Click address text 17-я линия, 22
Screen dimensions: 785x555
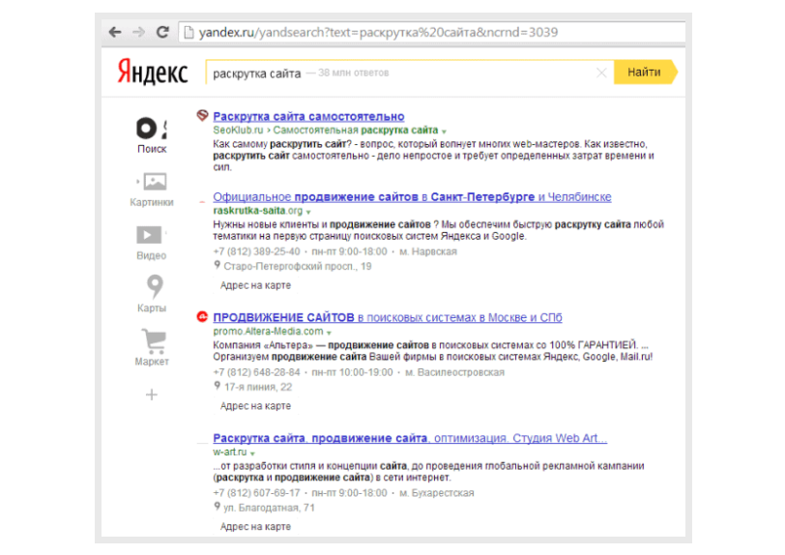258,387
